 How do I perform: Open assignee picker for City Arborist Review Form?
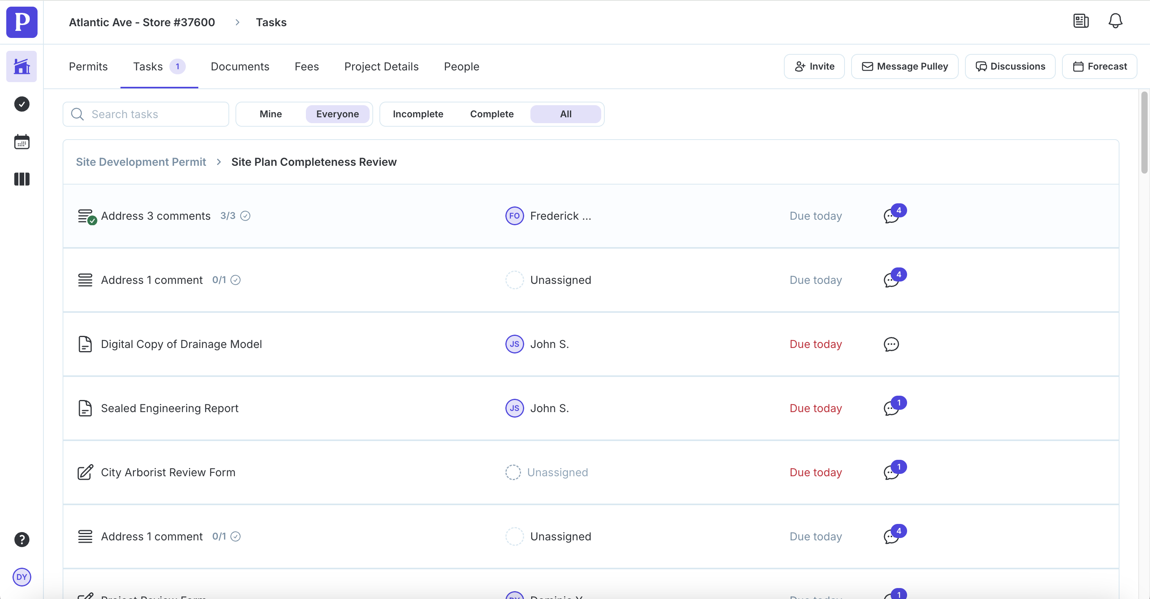click(546, 472)
